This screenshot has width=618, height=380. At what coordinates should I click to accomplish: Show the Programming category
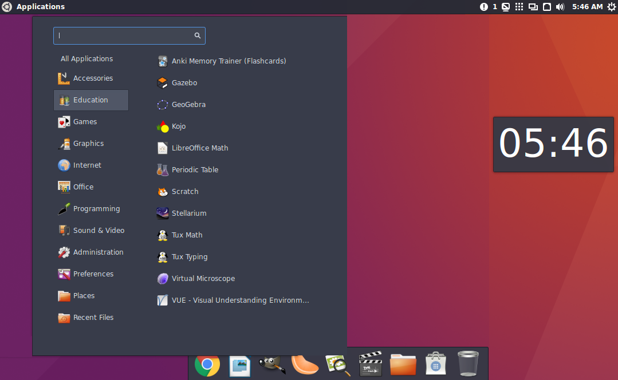point(91,209)
